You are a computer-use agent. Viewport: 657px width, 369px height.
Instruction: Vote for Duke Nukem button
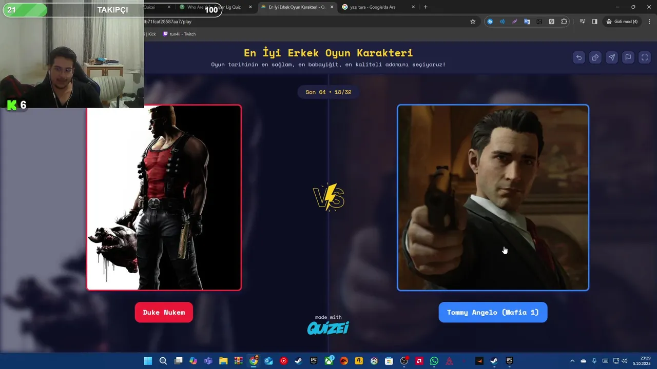click(x=164, y=312)
